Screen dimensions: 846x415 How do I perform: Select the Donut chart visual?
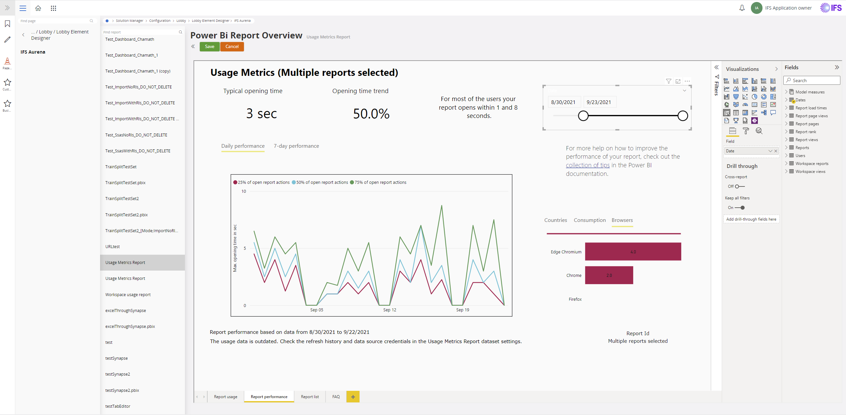[x=763, y=97]
